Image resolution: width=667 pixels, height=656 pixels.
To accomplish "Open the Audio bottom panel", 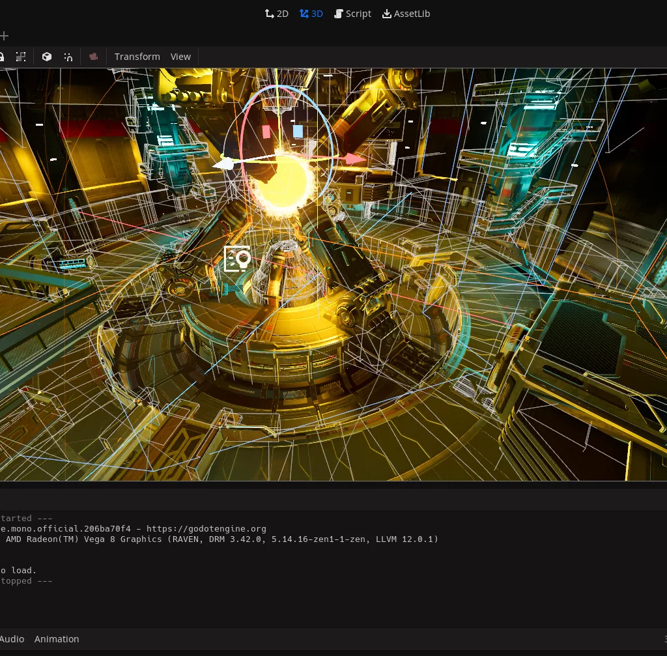I will tap(12, 639).
